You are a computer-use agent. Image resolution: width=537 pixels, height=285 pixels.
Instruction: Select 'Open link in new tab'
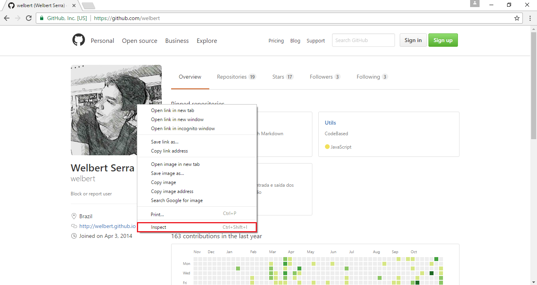(x=197, y=110)
